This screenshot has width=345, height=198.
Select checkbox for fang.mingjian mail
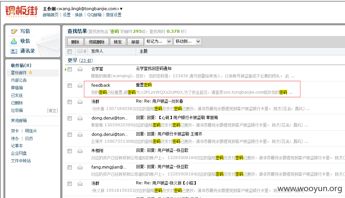(x=70, y=168)
